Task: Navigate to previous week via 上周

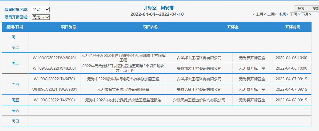Action: pos(270,14)
